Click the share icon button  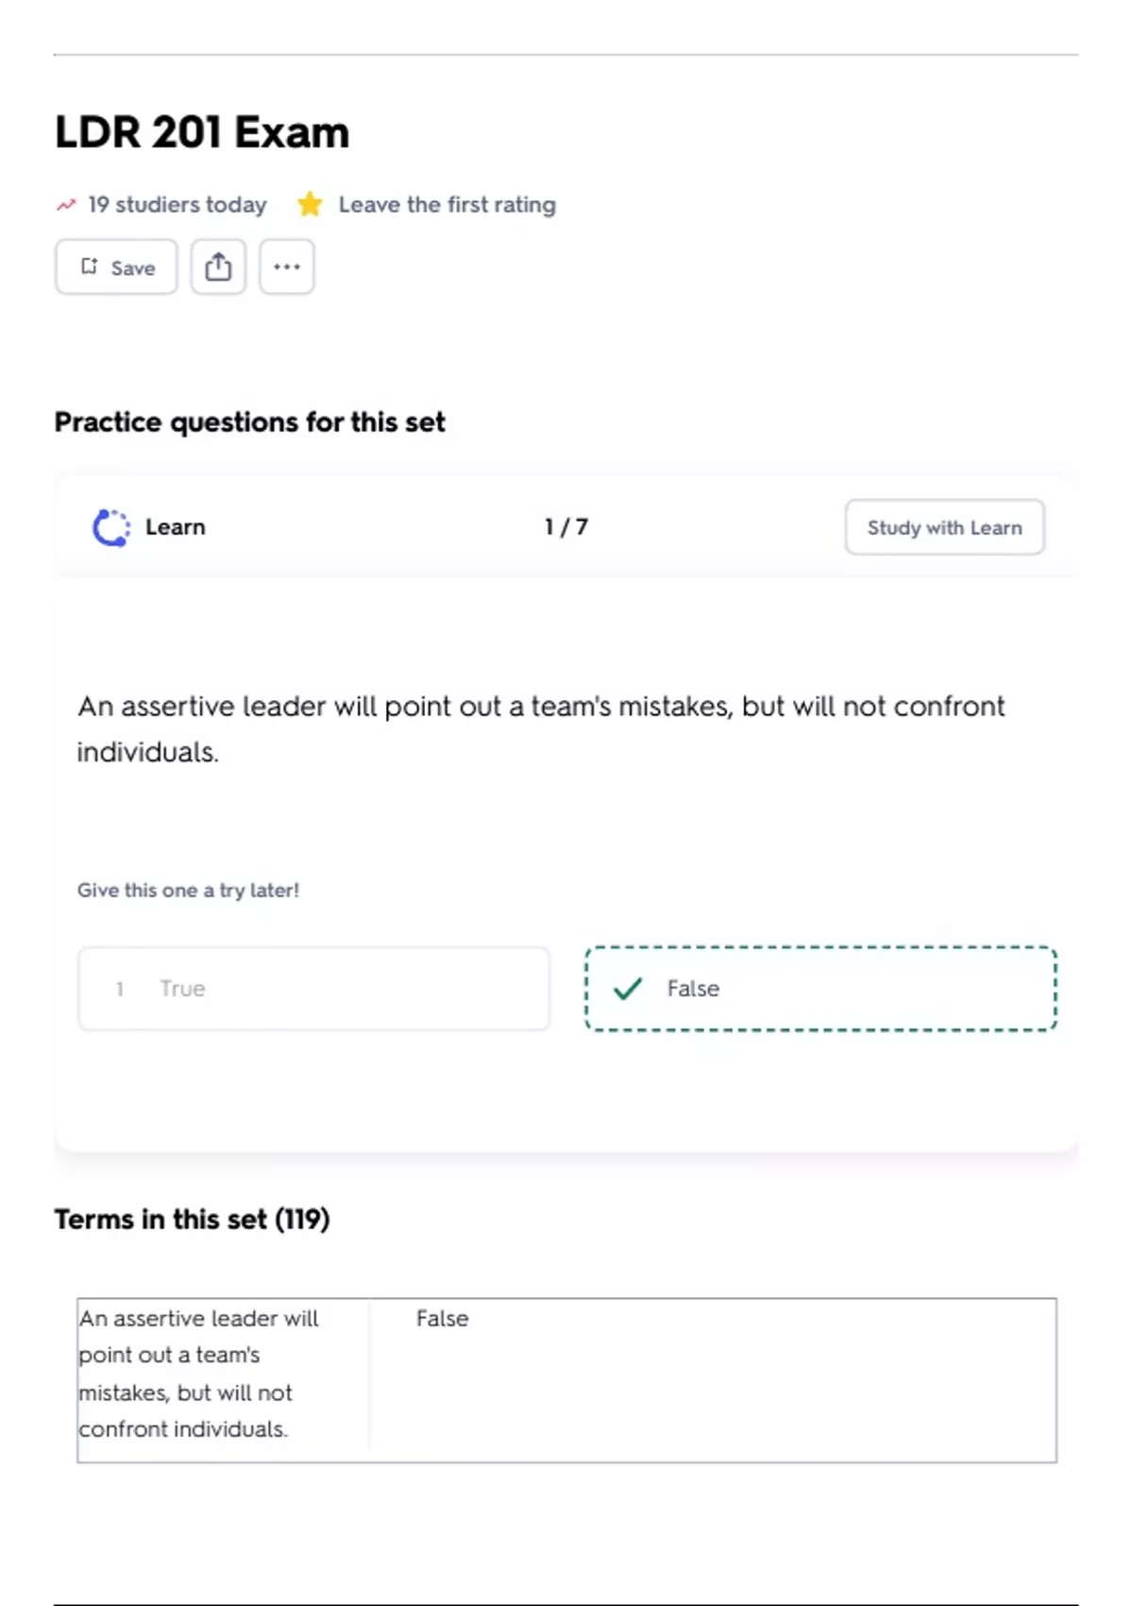(218, 267)
